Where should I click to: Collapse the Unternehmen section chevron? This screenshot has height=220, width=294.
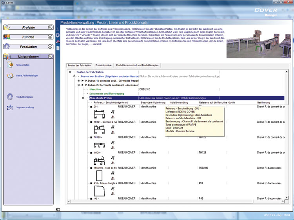coord(50,56)
